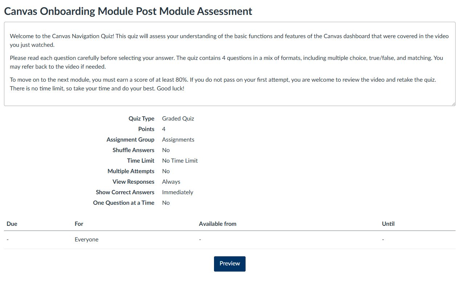Click the Due column header

point(12,224)
